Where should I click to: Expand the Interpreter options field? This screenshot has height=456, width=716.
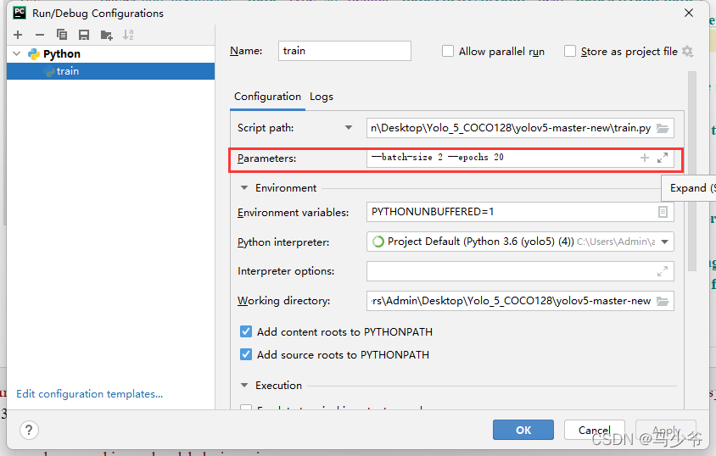(x=663, y=271)
